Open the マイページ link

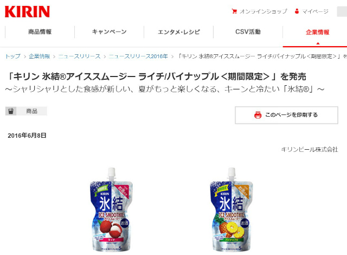(315, 11)
